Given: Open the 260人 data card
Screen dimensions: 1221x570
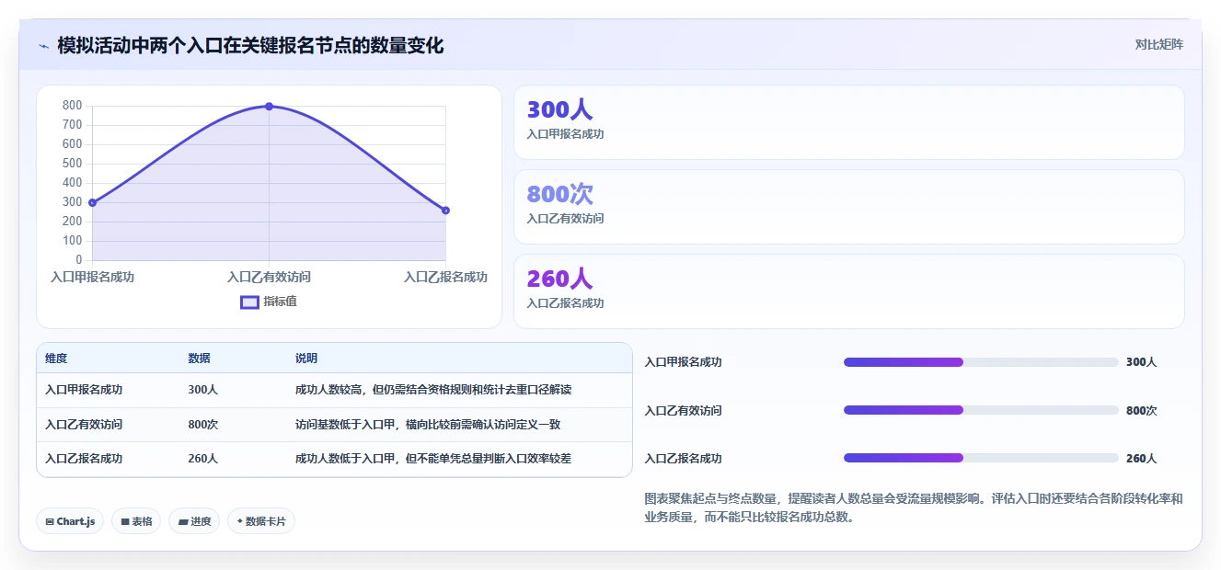Looking at the screenshot, I should tap(848, 291).
